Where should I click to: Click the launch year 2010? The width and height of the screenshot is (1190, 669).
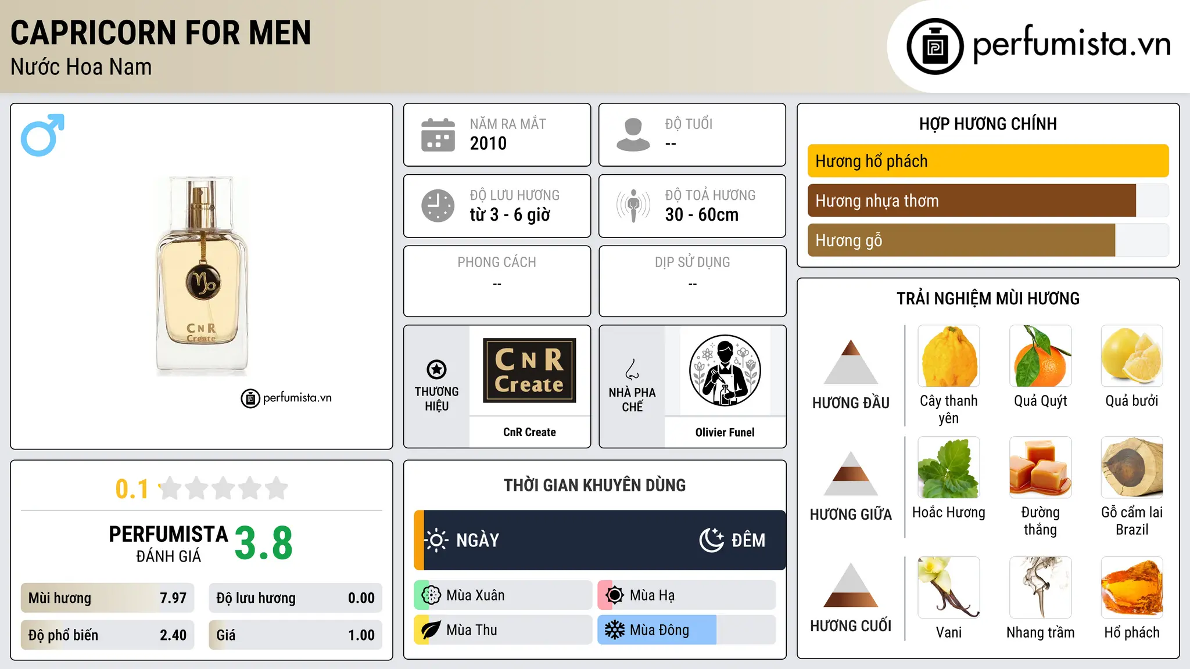488,143
